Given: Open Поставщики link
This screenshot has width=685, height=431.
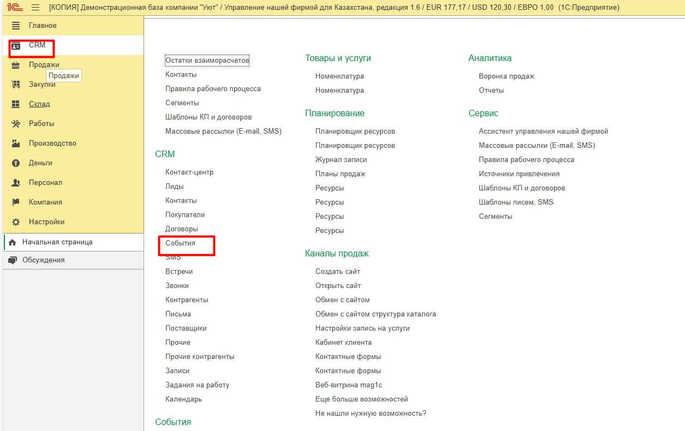Looking at the screenshot, I should click(x=186, y=328).
